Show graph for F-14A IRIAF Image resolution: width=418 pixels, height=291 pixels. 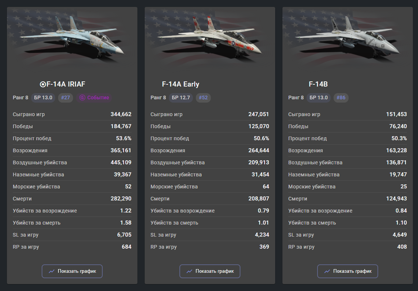coord(72,271)
